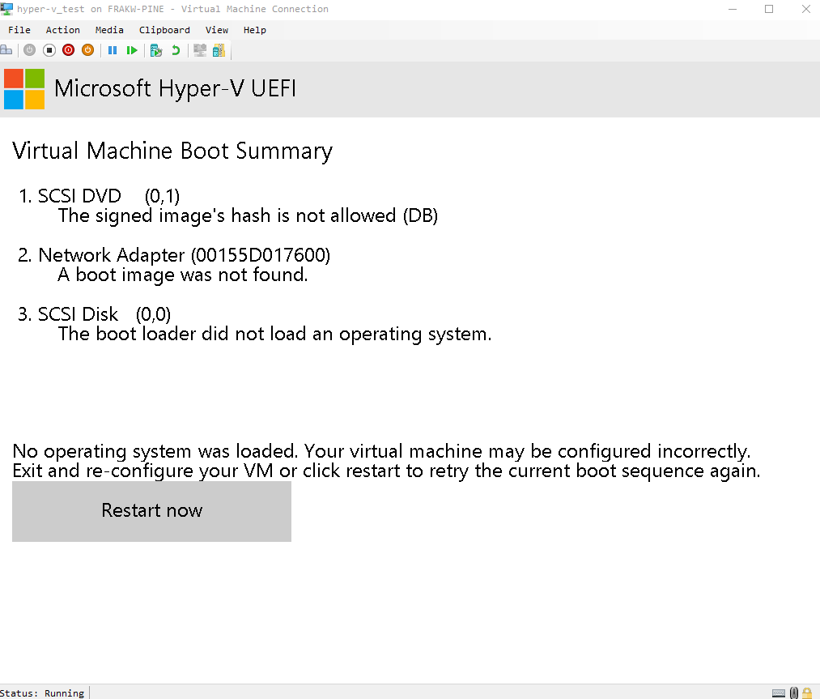Click the VM connection title bar icon
Viewport: 820px width, 699px height.
click(x=6, y=9)
